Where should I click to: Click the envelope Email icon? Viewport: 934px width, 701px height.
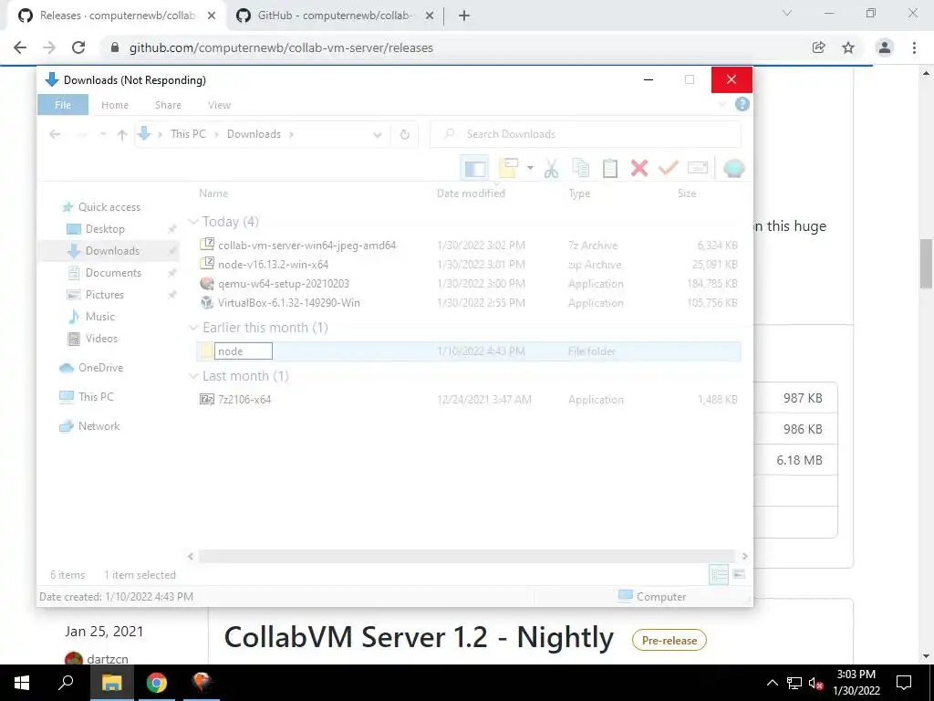(698, 169)
